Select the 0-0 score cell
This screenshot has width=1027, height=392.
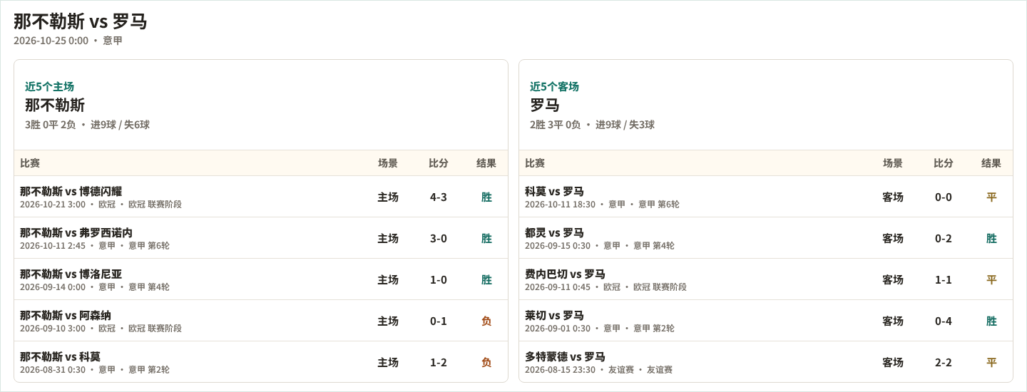click(x=944, y=197)
